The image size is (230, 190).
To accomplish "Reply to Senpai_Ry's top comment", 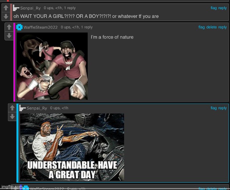I will point(222,8).
